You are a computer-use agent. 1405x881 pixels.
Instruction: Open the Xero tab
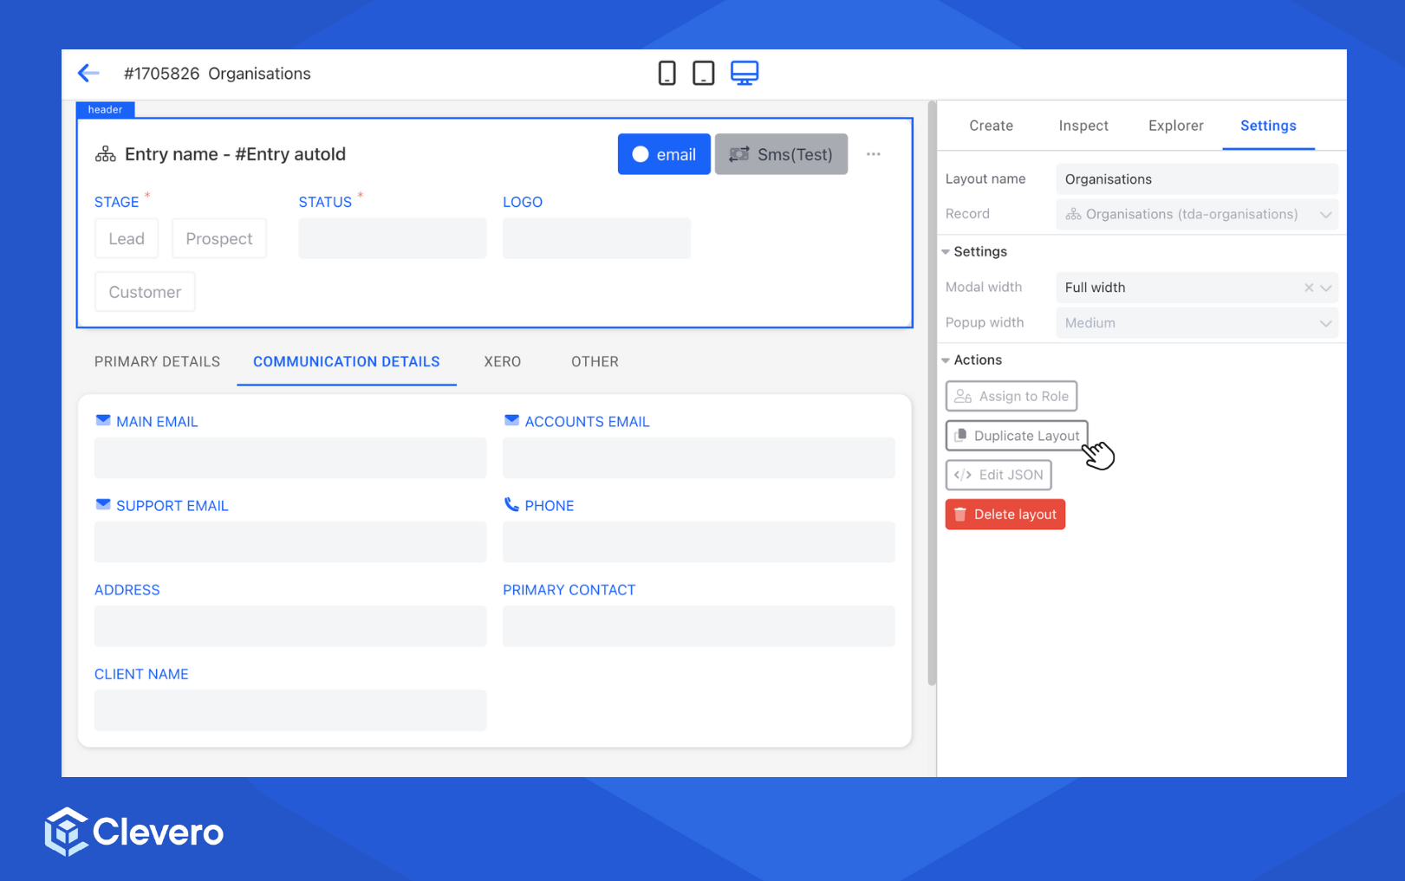(503, 362)
